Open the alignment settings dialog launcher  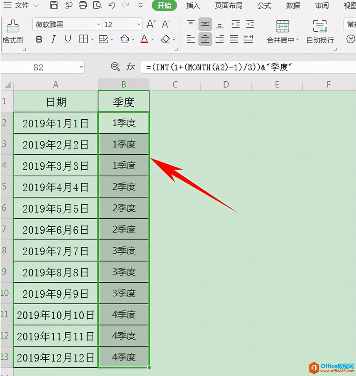pos(336,49)
